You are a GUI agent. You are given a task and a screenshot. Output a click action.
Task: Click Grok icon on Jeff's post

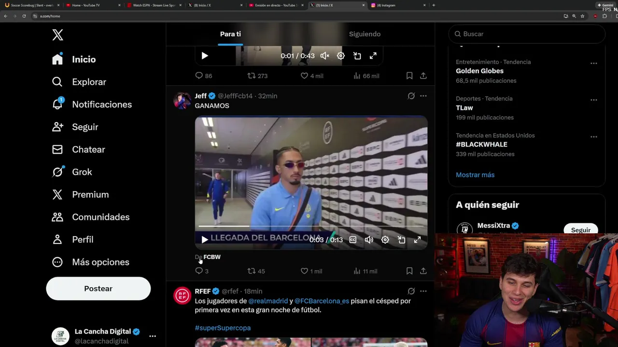pyautogui.click(x=411, y=96)
